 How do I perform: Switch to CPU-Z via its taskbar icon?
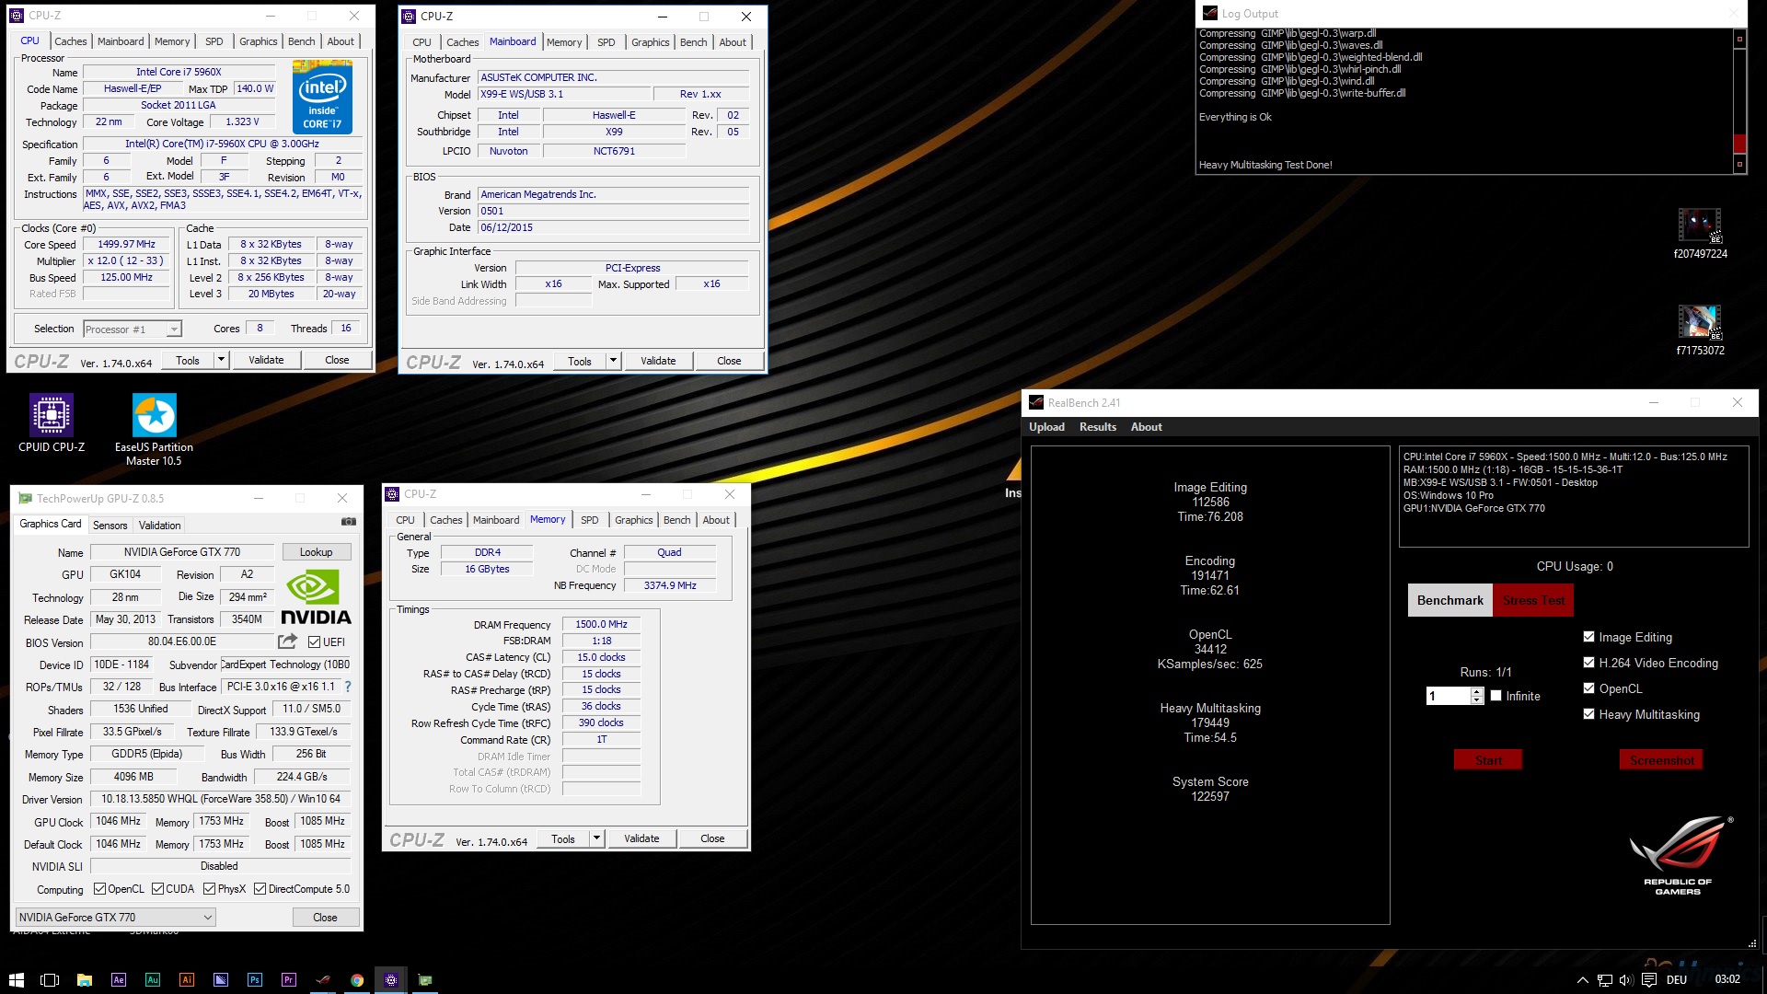[391, 979]
